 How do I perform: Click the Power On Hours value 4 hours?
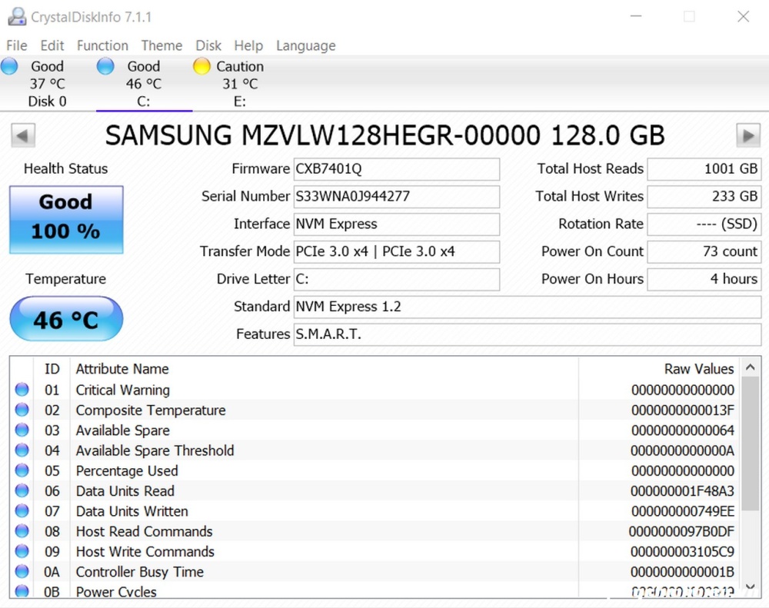tap(704, 279)
